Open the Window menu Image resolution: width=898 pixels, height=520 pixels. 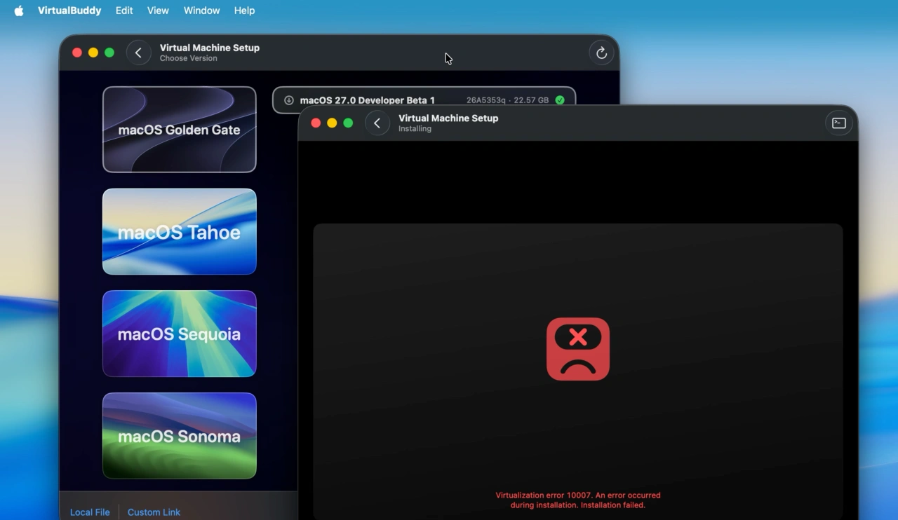[x=201, y=11]
